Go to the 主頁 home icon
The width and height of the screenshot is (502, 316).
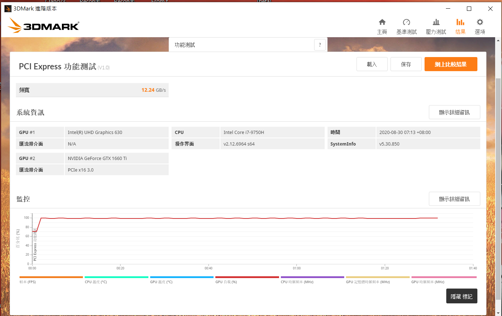(x=382, y=22)
